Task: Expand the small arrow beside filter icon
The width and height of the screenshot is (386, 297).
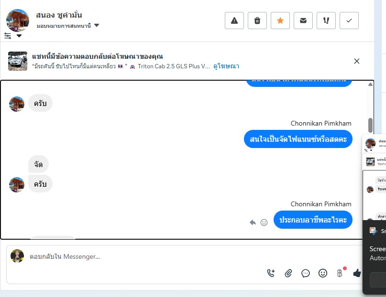Action: point(19,36)
